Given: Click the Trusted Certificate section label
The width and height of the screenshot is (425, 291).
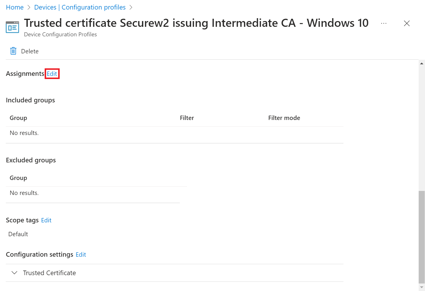Looking at the screenshot, I should coord(49,273).
